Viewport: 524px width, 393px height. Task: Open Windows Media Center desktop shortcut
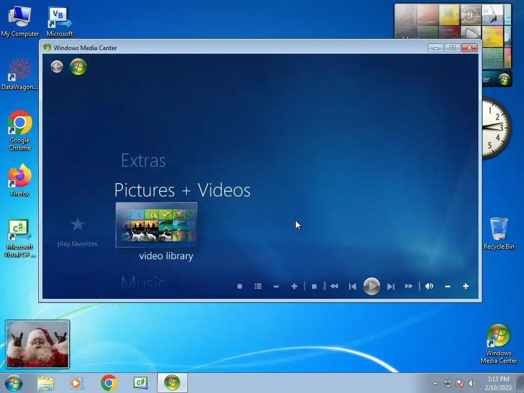[x=498, y=344]
